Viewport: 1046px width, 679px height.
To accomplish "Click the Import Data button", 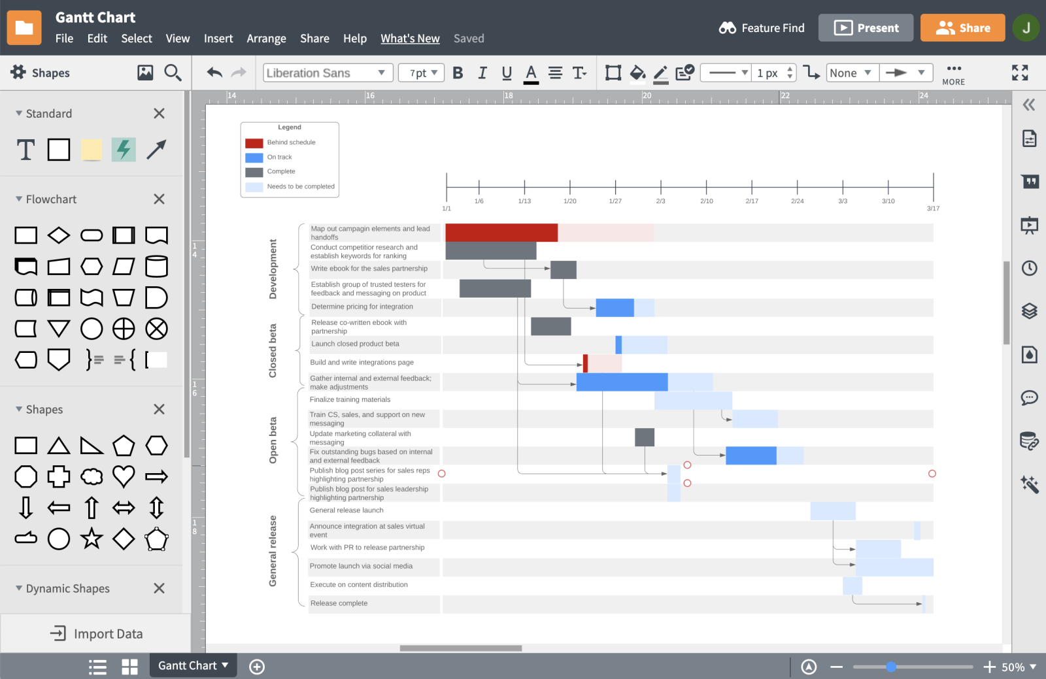I will tap(96, 634).
